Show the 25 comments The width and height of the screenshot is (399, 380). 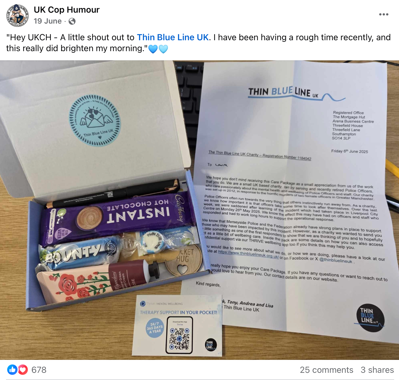coord(326,370)
